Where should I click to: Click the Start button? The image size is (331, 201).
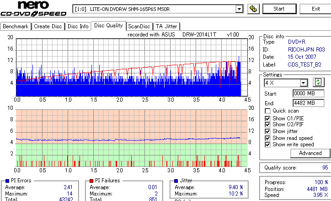279,9
